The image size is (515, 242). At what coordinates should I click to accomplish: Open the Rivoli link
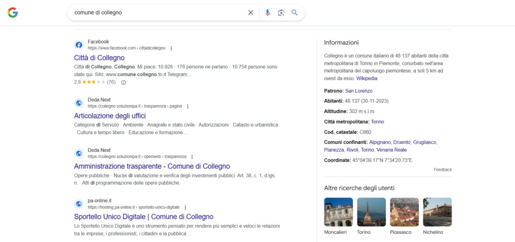point(353,150)
